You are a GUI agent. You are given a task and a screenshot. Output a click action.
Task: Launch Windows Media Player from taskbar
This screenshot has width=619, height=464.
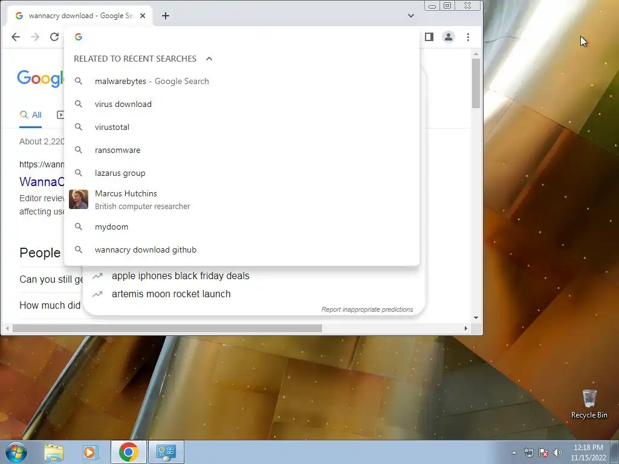pos(90,452)
